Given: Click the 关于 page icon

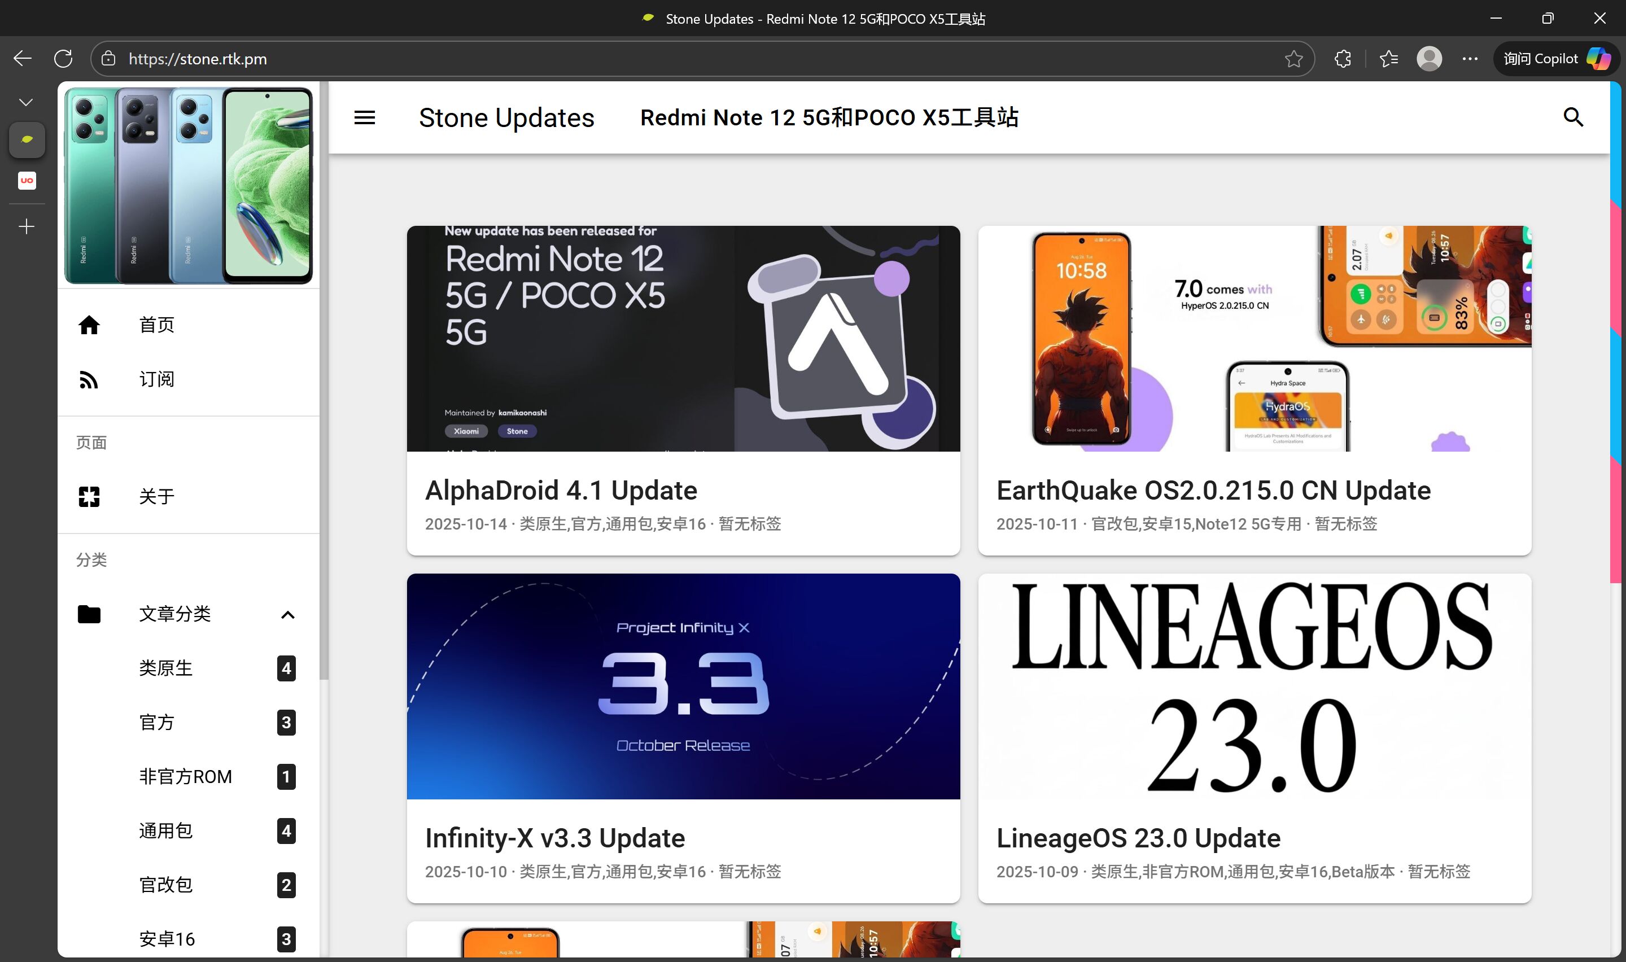Looking at the screenshot, I should coord(89,497).
